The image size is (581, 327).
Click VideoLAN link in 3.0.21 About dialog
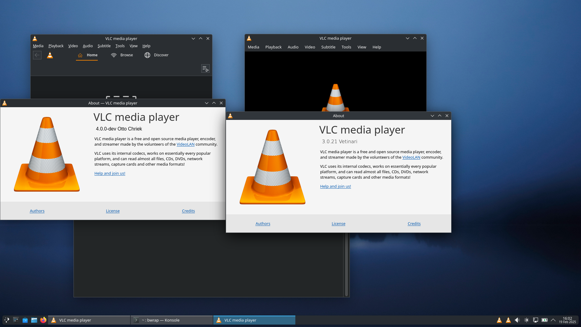click(411, 157)
